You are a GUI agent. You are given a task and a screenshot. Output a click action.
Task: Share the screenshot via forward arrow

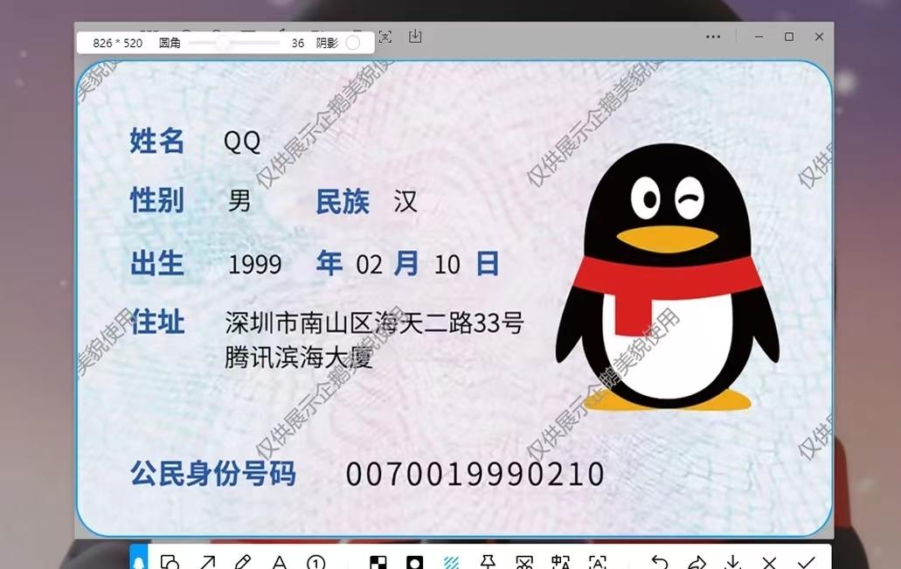pos(697,562)
